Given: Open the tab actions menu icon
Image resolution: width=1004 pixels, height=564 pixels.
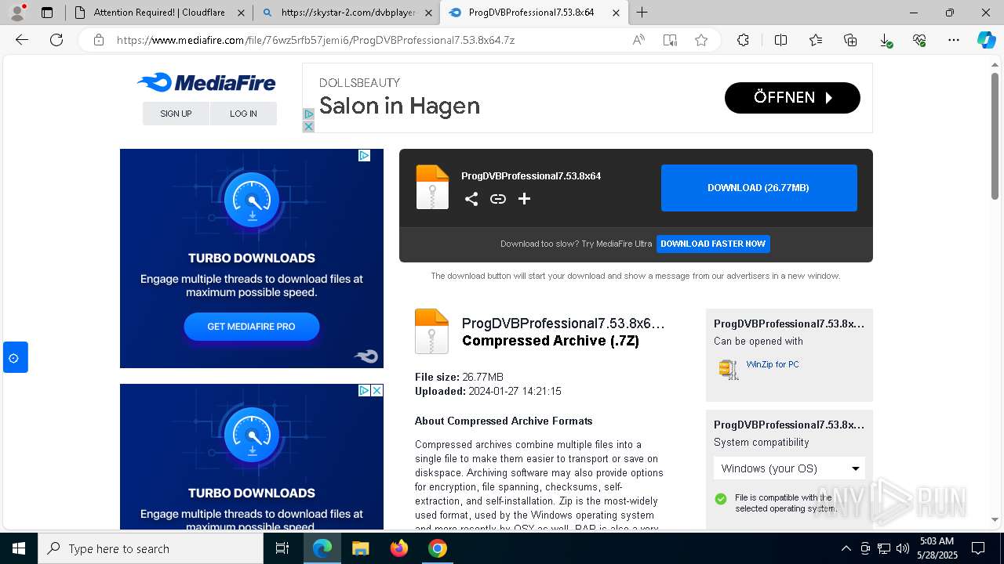Looking at the screenshot, I should coord(47,13).
